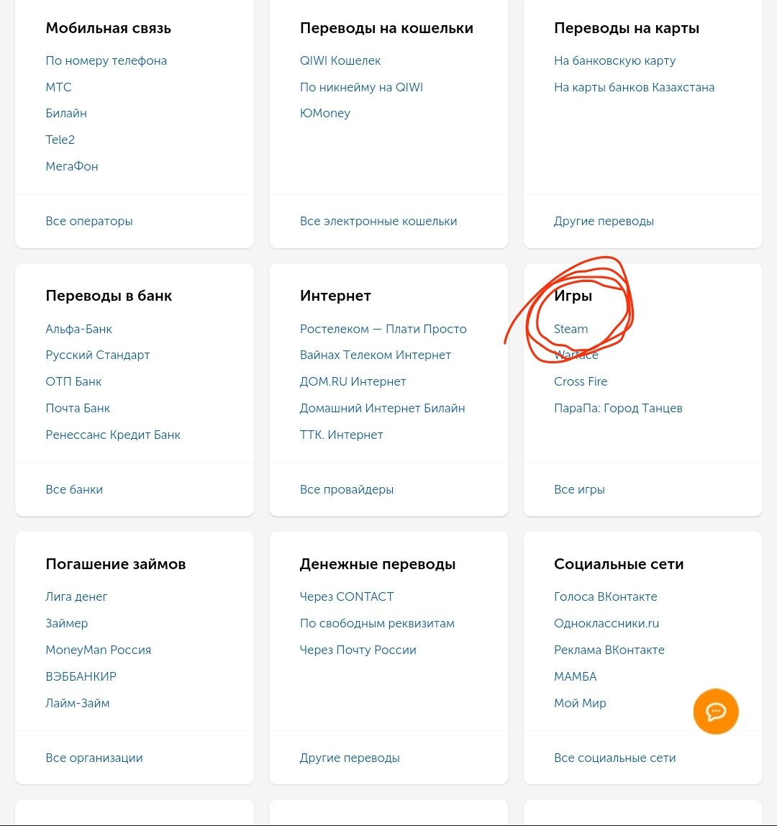Image resolution: width=777 pixels, height=826 pixels.
Task: Click the Переводы на кошельки heading
Action: click(x=386, y=28)
